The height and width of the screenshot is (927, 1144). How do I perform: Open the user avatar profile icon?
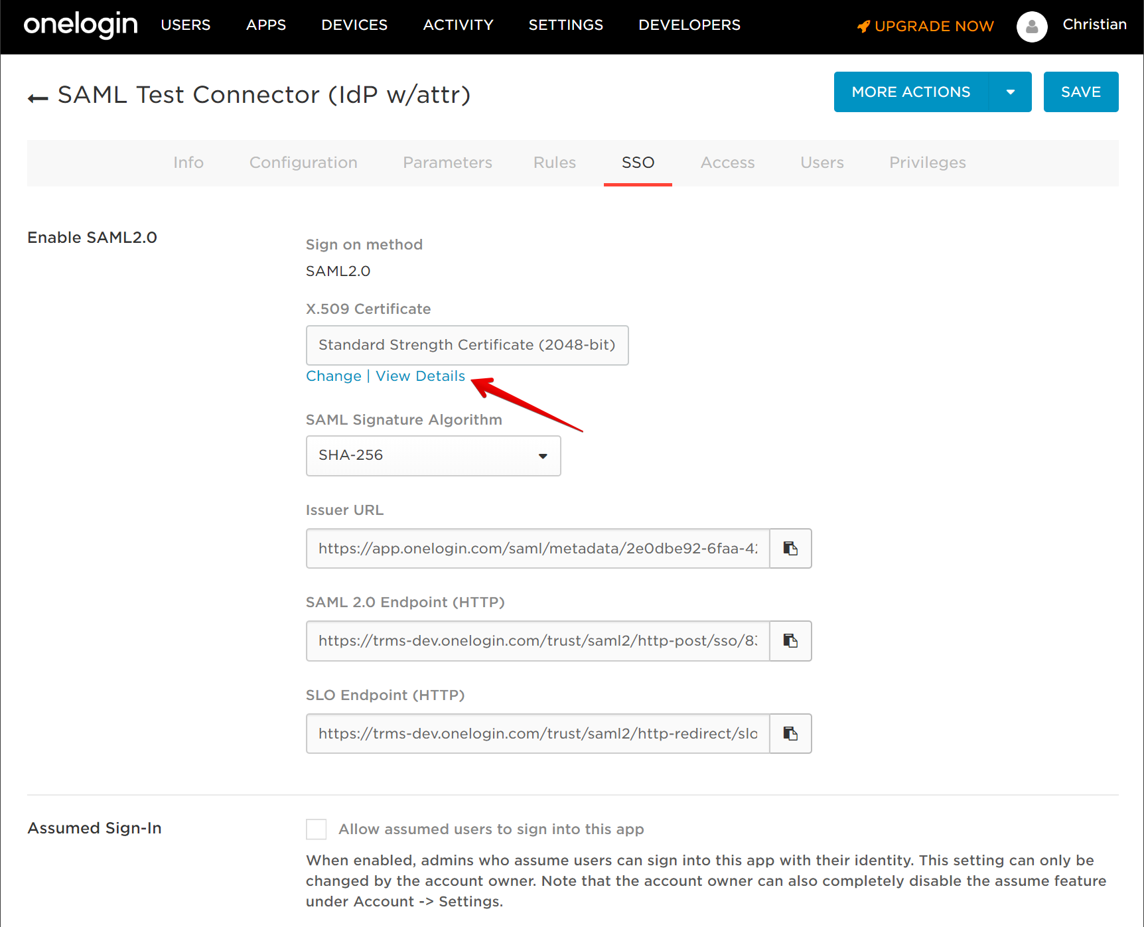pyautogui.click(x=1032, y=27)
